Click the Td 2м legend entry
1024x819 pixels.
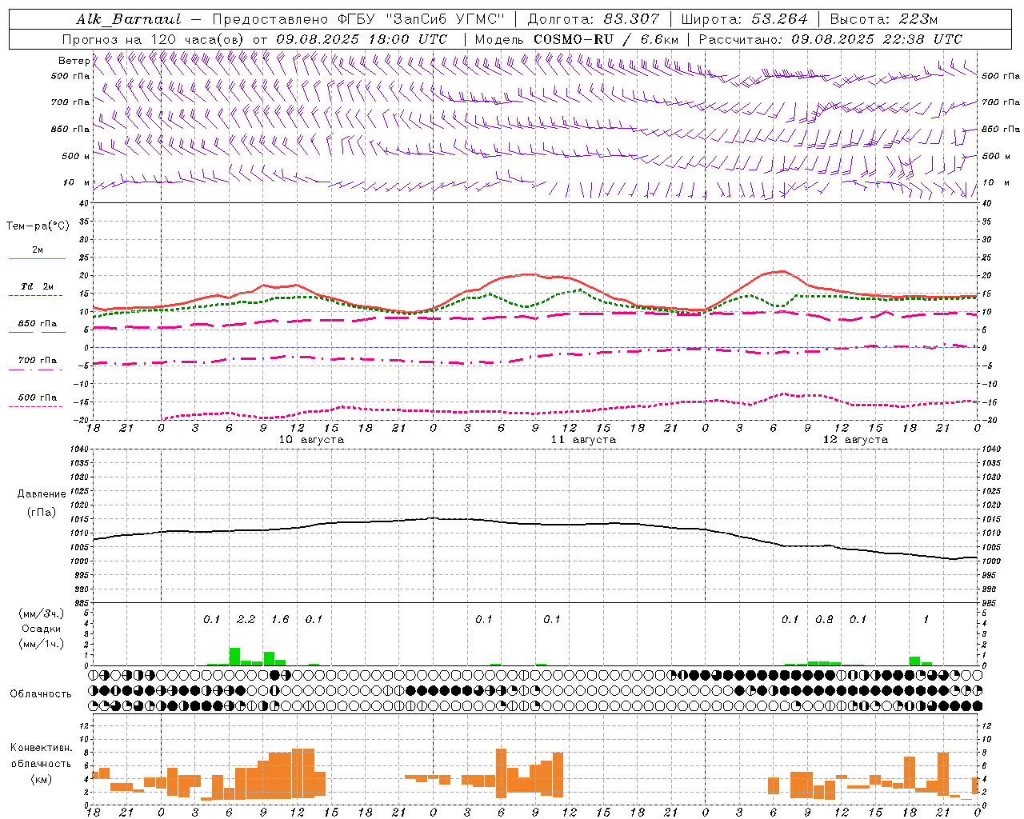38,286
